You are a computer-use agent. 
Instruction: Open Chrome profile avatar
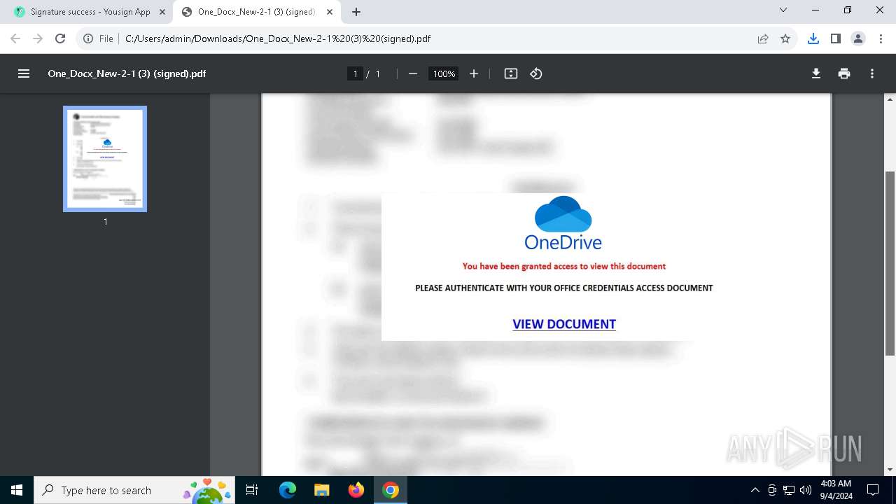click(x=858, y=38)
